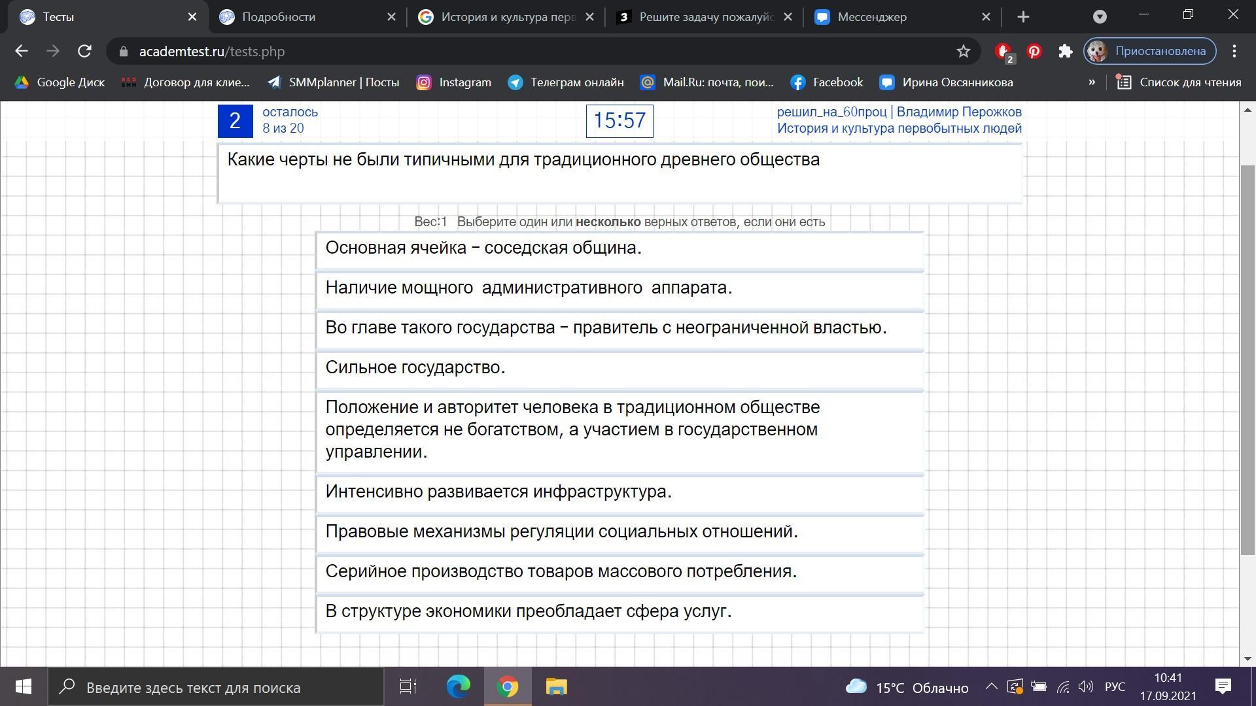This screenshot has height=706, width=1256.
Task: Open the Extensions puzzle icon
Action: coord(1066,51)
